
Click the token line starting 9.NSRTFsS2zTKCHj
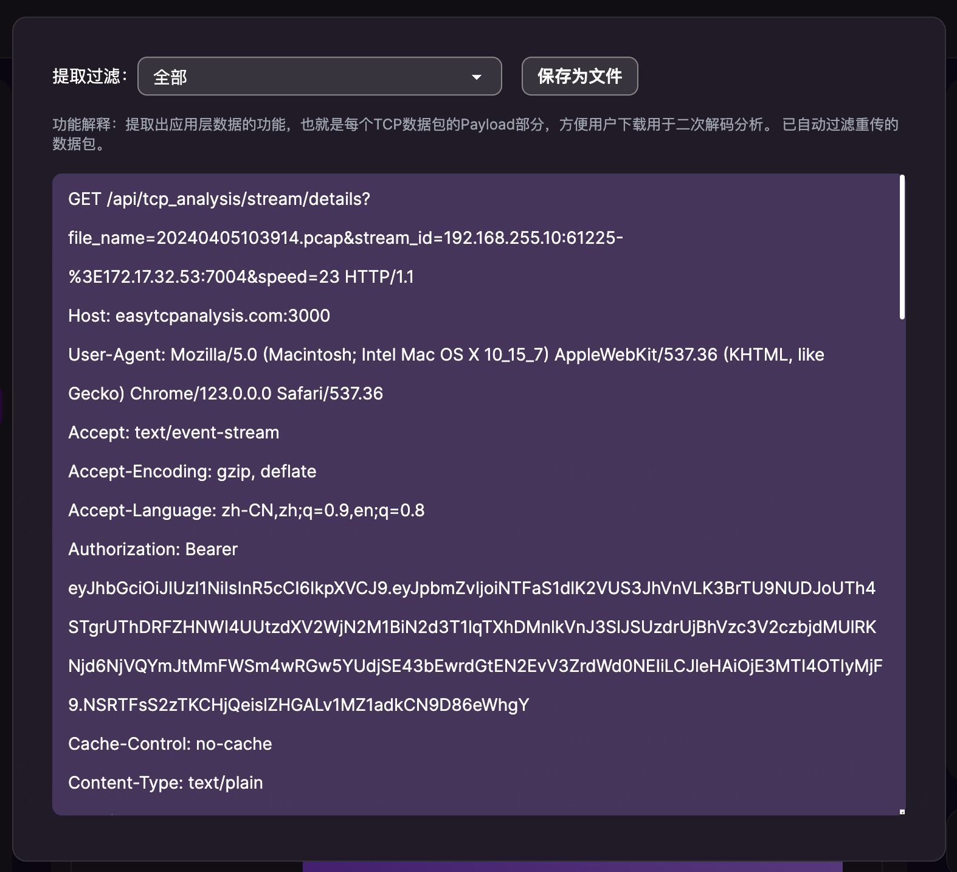point(299,705)
